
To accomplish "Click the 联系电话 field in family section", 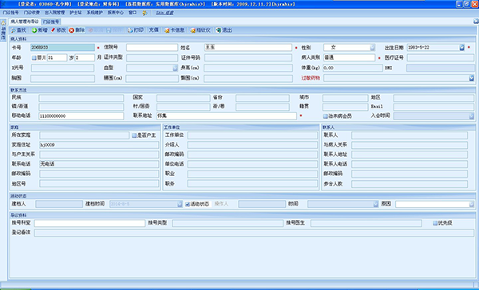I will [99, 164].
